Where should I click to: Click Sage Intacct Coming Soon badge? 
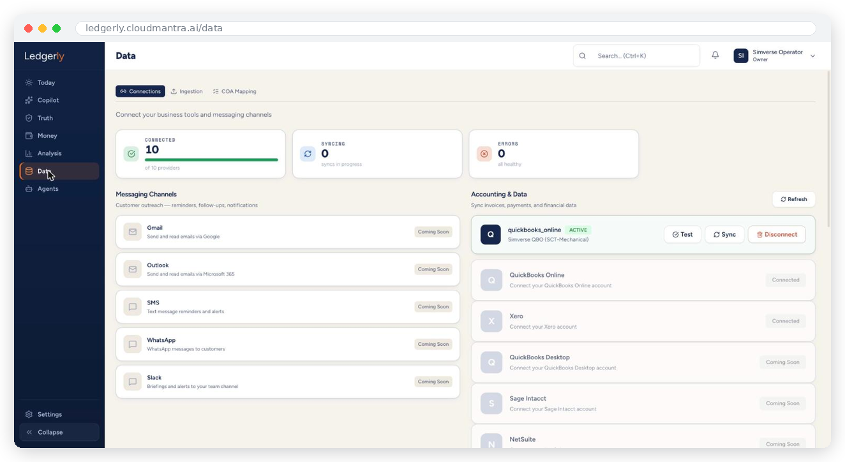click(x=782, y=403)
